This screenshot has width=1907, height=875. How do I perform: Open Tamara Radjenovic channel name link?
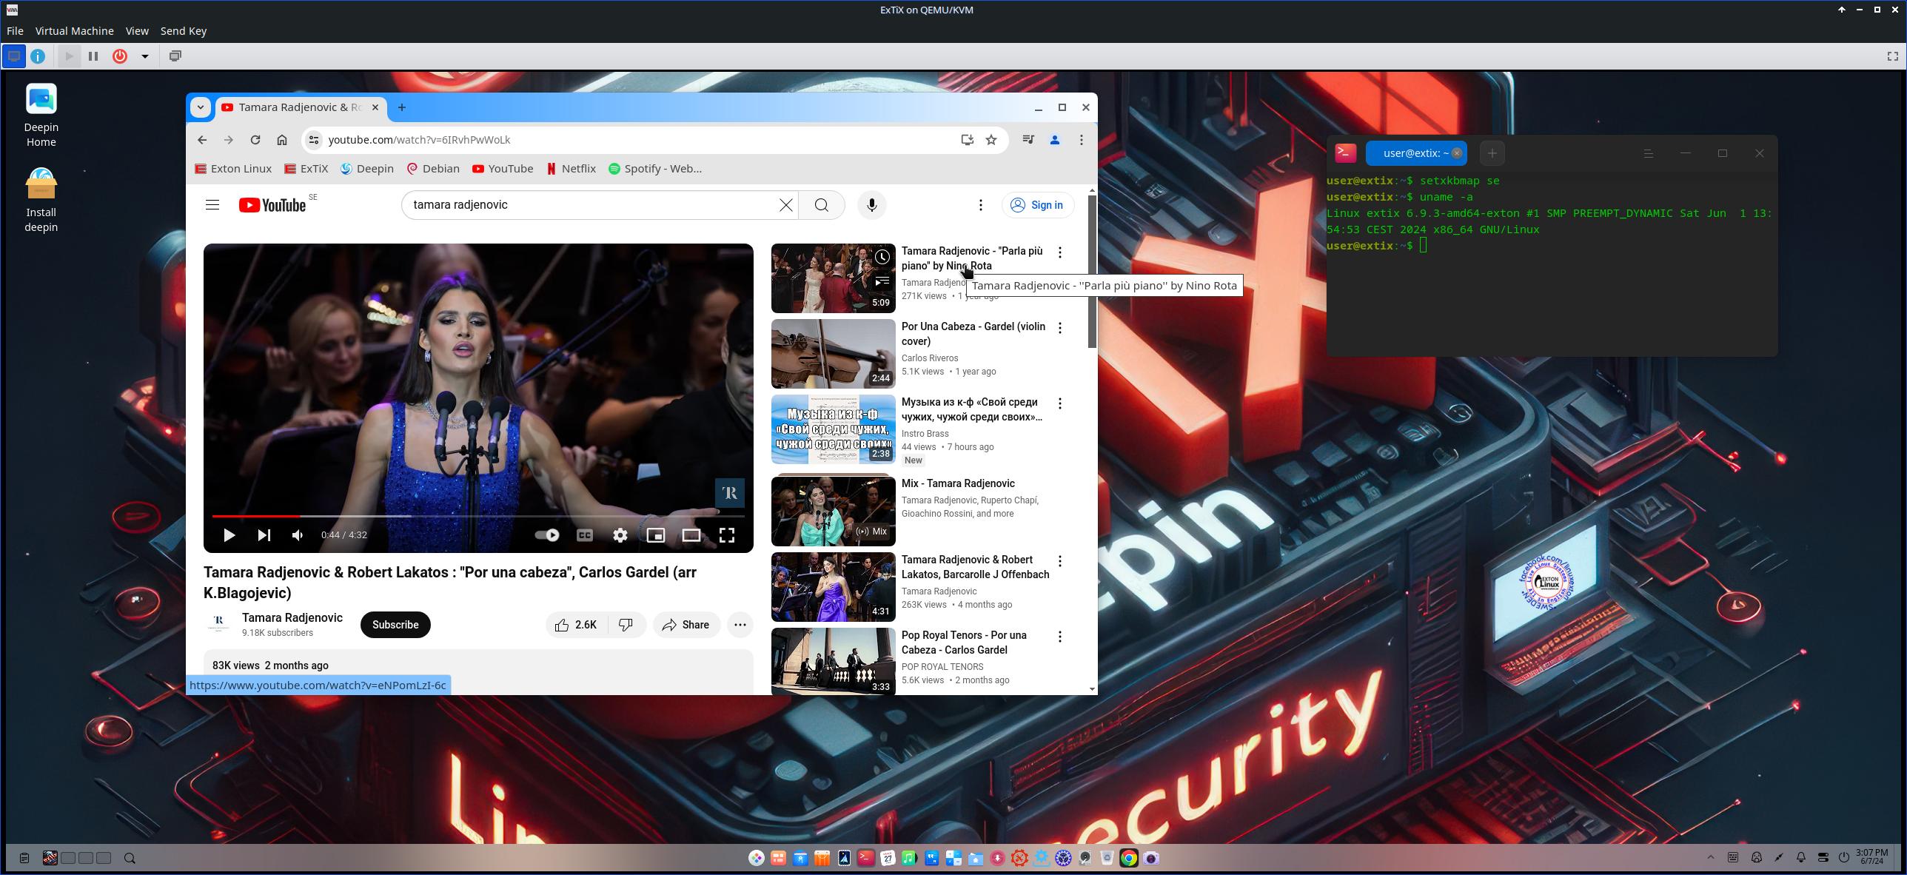coord(292,617)
